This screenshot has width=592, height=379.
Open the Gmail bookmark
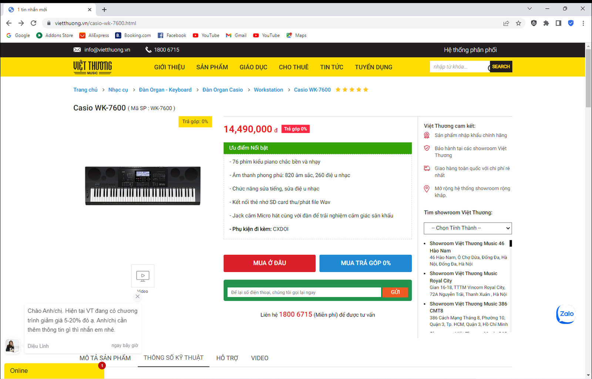click(236, 35)
